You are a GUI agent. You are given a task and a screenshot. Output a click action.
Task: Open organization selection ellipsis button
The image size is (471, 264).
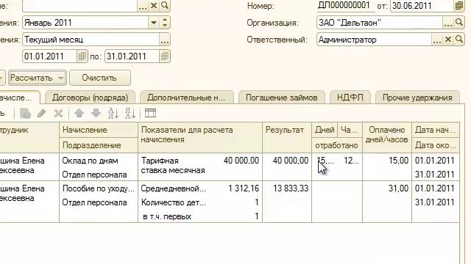click(448, 23)
